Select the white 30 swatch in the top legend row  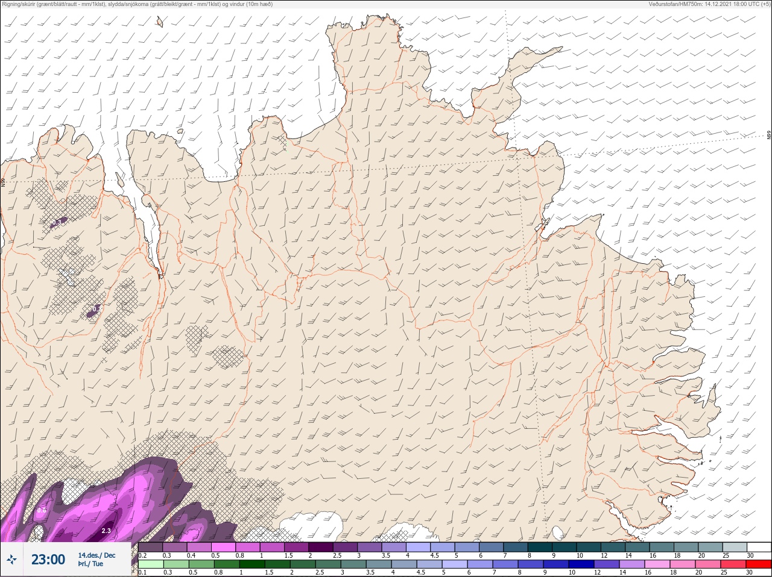pyautogui.click(x=759, y=547)
